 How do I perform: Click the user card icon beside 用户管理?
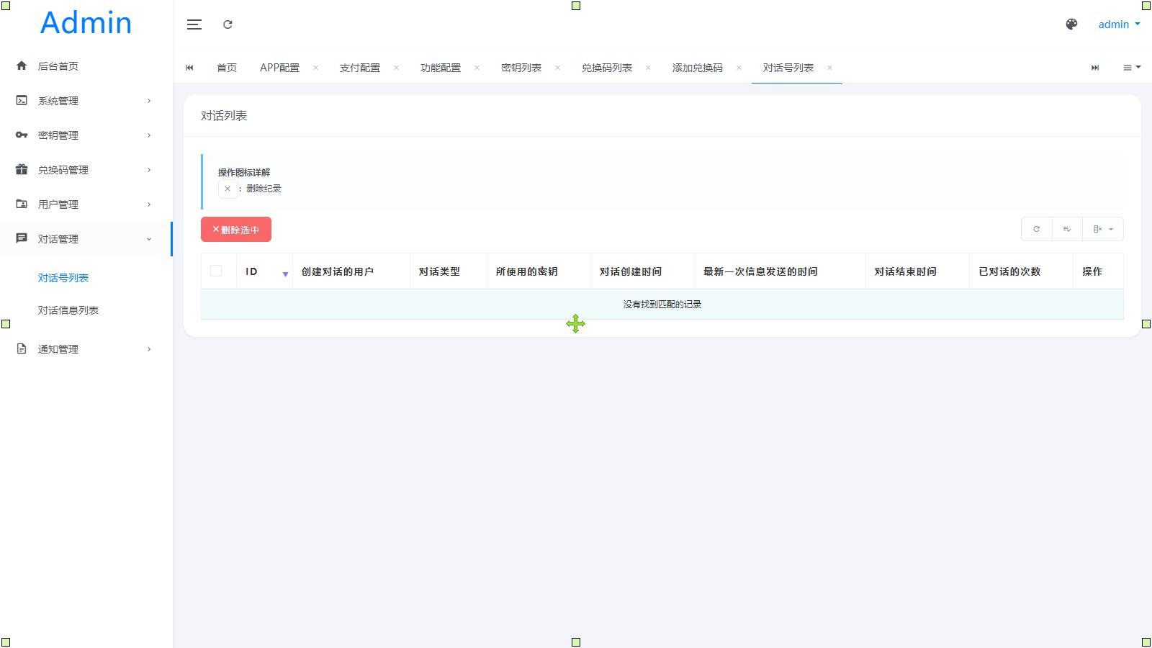point(22,204)
